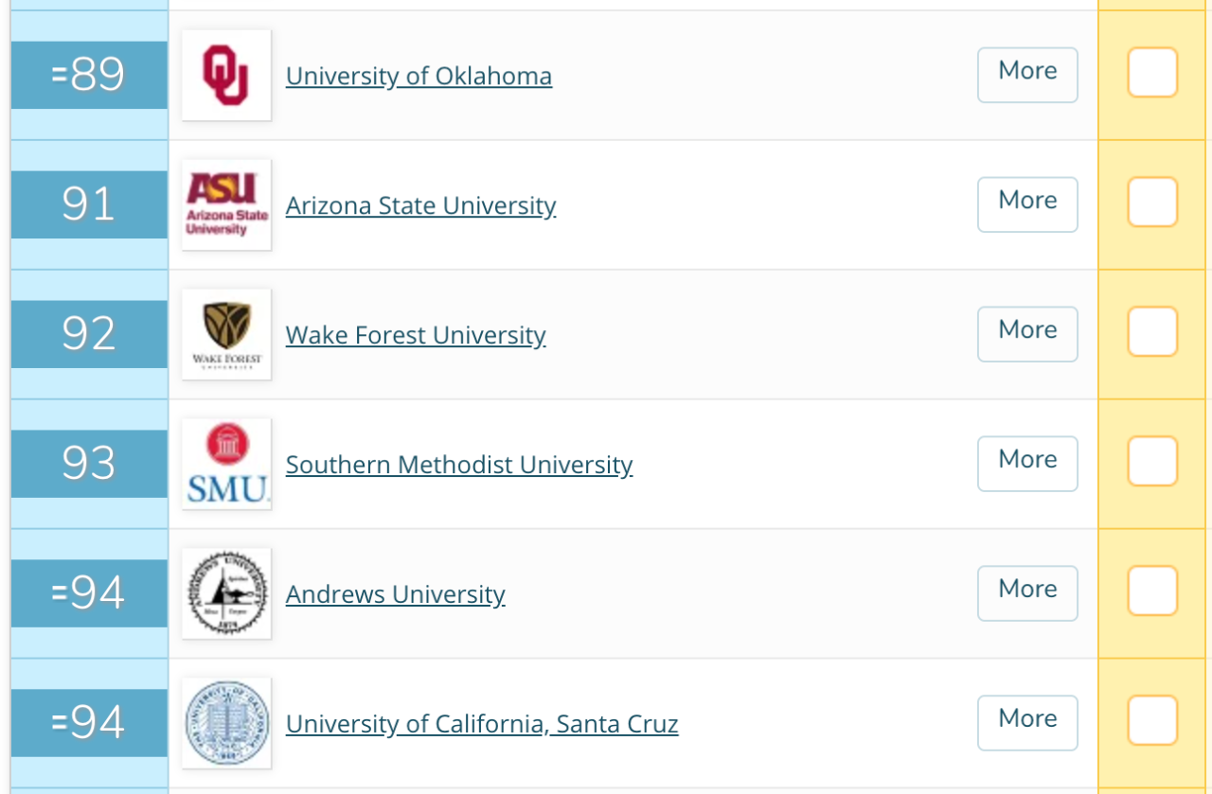Open the Arizona State University link
Viewport: 1212px width, 794px height.
(x=420, y=205)
